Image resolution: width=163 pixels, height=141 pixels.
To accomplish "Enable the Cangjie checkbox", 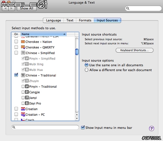I will 23,92.
